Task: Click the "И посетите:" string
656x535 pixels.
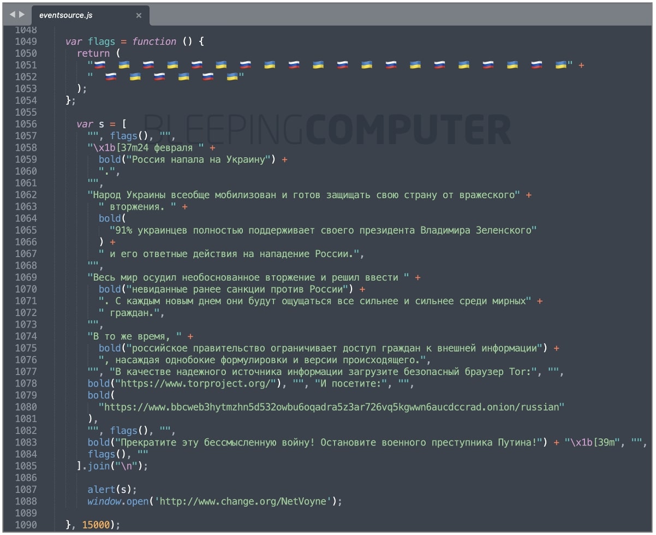Action: pyautogui.click(x=350, y=384)
